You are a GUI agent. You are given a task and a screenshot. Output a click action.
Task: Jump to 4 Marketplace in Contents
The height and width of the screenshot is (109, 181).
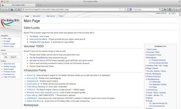click(x=151, y=58)
